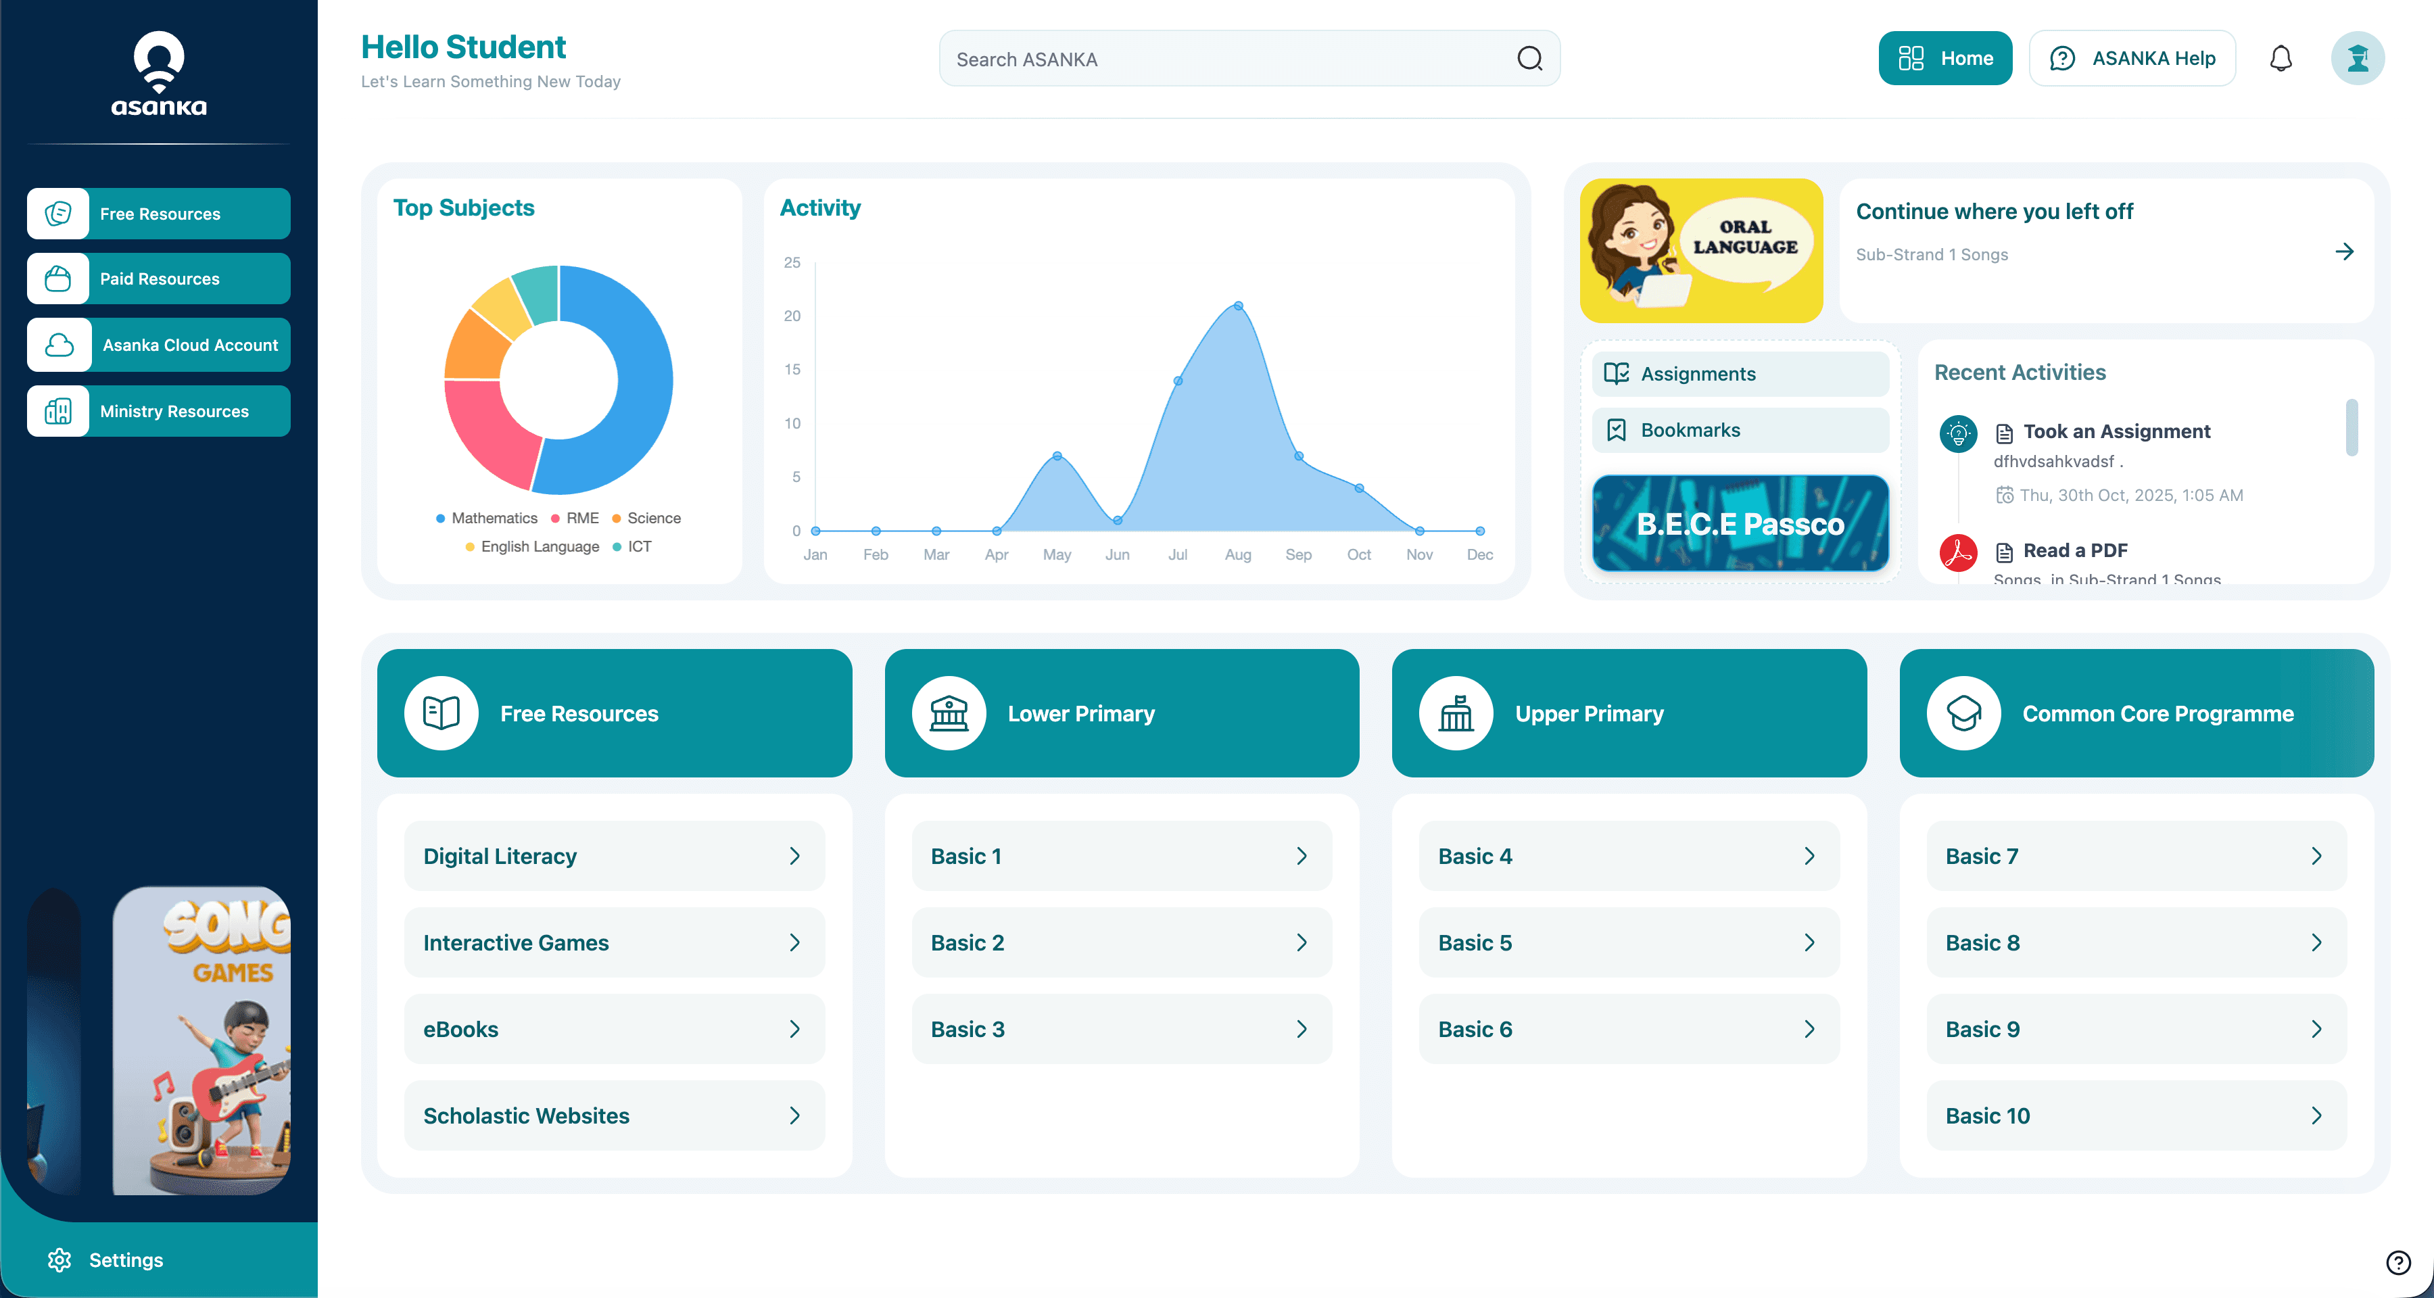Click the Search ASANKA input field
2434x1298 pixels.
(x=1219, y=59)
